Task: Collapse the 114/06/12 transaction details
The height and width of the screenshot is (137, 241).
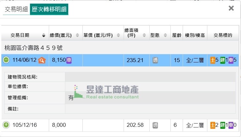Action: (6, 60)
